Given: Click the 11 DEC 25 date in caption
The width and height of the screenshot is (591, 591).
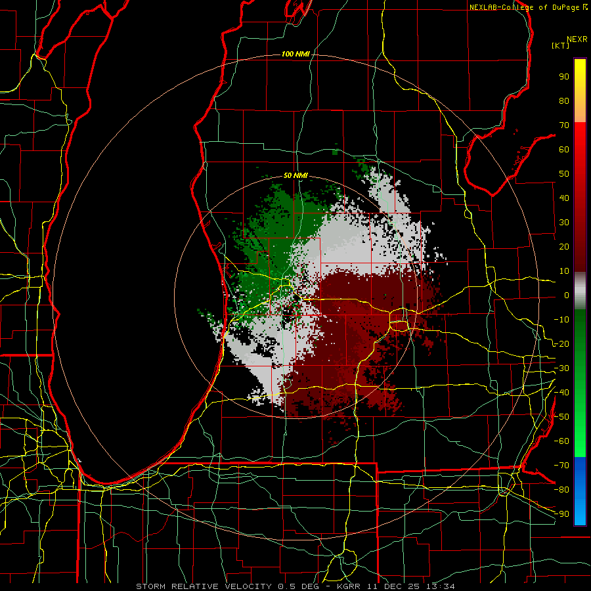Looking at the screenshot, I should coord(394,586).
